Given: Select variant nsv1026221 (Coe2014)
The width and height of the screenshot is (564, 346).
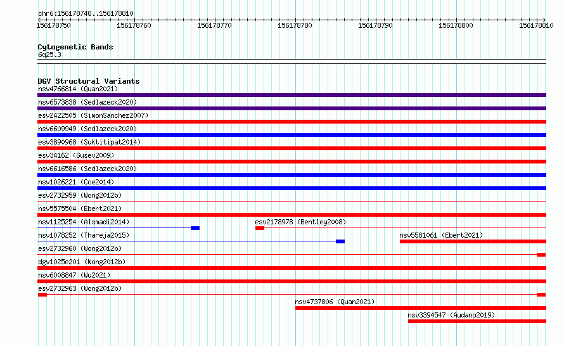Looking at the screenshot, I should tap(76, 182).
